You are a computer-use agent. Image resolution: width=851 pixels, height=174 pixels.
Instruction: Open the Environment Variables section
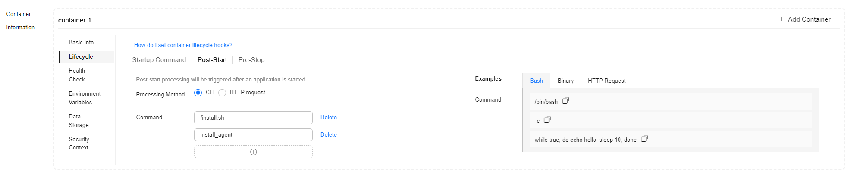[85, 98]
